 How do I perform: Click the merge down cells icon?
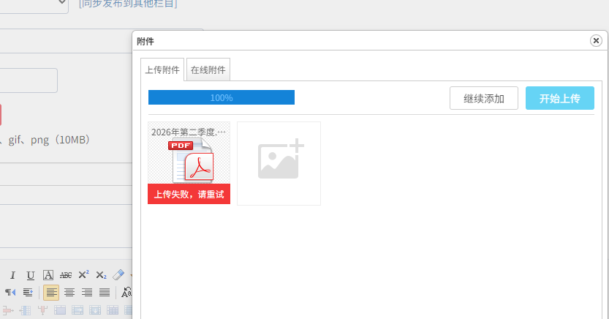click(x=95, y=310)
